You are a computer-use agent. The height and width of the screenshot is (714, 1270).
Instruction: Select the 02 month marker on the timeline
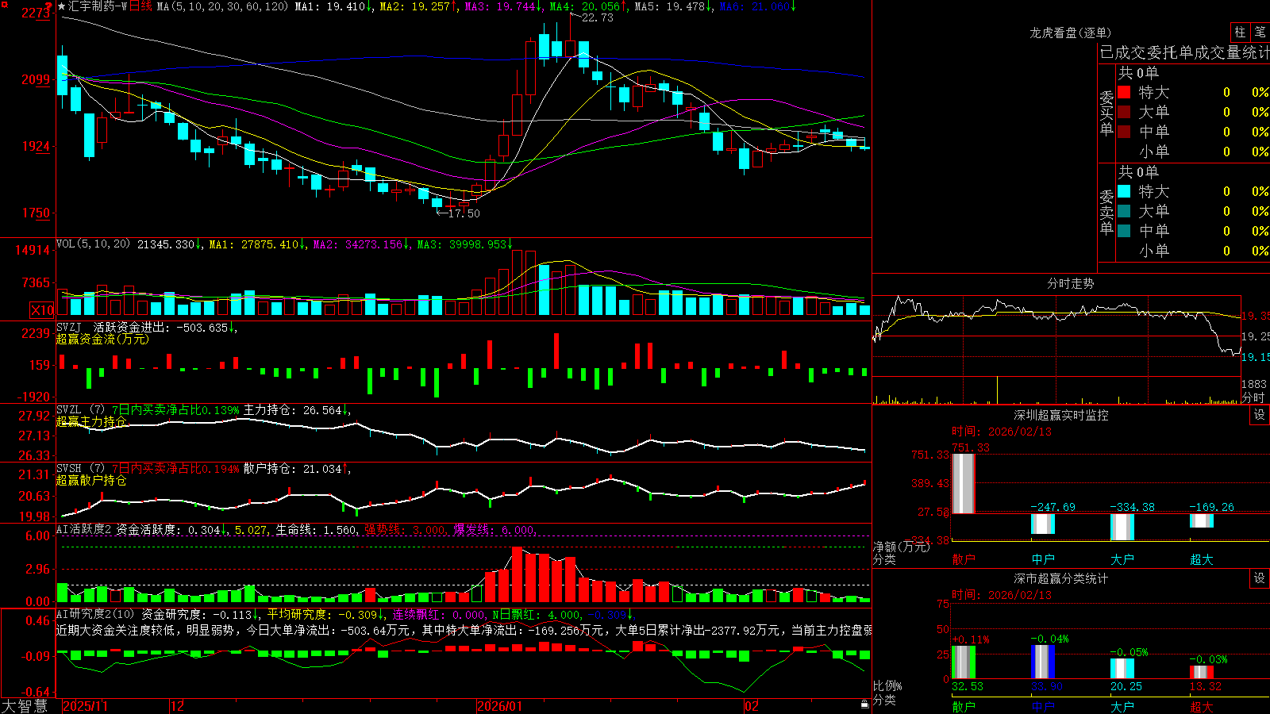click(x=752, y=706)
